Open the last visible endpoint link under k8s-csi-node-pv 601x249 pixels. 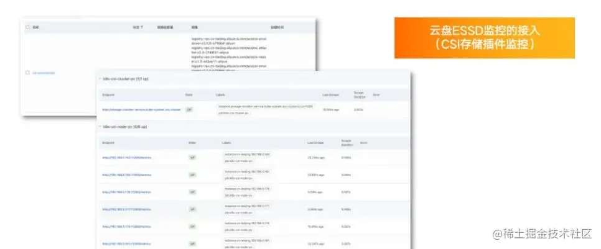[x=126, y=243]
